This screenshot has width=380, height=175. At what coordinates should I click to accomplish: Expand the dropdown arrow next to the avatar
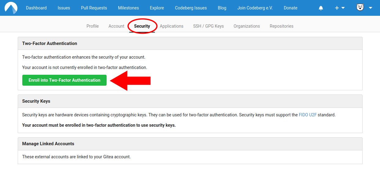(371, 8)
